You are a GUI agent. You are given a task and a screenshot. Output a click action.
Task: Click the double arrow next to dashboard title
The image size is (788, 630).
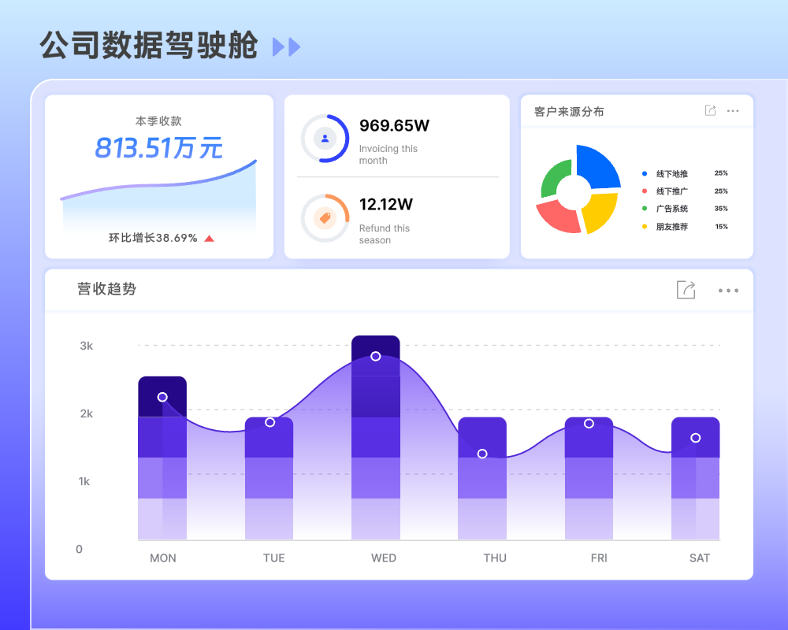pos(285,47)
